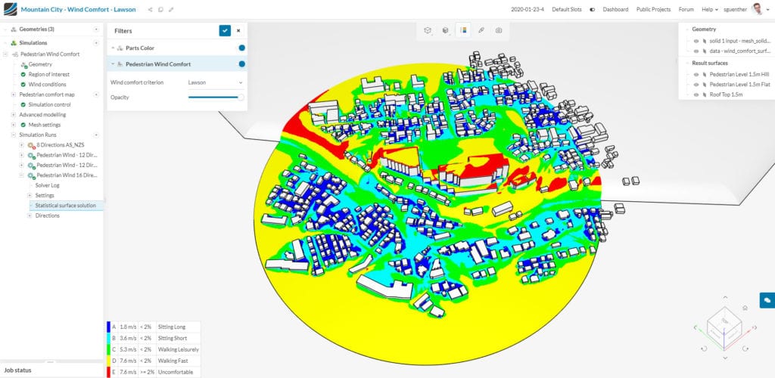Click the share project icon

click(151, 9)
